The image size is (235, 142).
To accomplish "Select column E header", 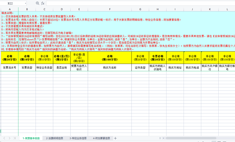I will coord(79,9).
